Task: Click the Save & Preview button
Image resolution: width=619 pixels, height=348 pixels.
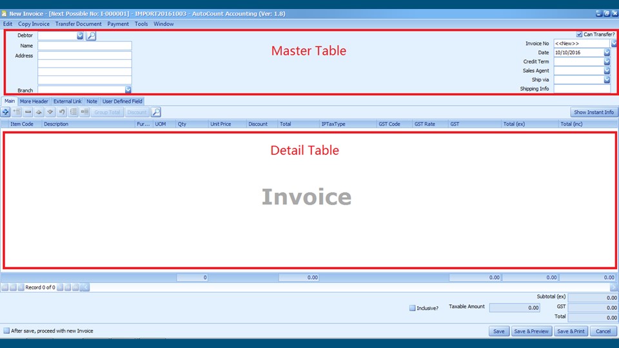Action: tap(531, 331)
